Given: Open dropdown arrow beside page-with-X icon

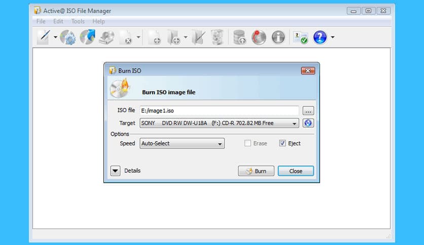Looking at the screenshot, I should pyautogui.click(x=138, y=37).
